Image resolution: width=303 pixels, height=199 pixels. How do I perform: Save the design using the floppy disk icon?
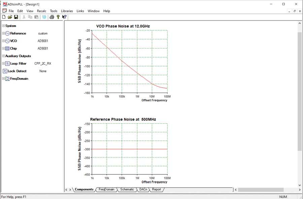pos(16,17)
